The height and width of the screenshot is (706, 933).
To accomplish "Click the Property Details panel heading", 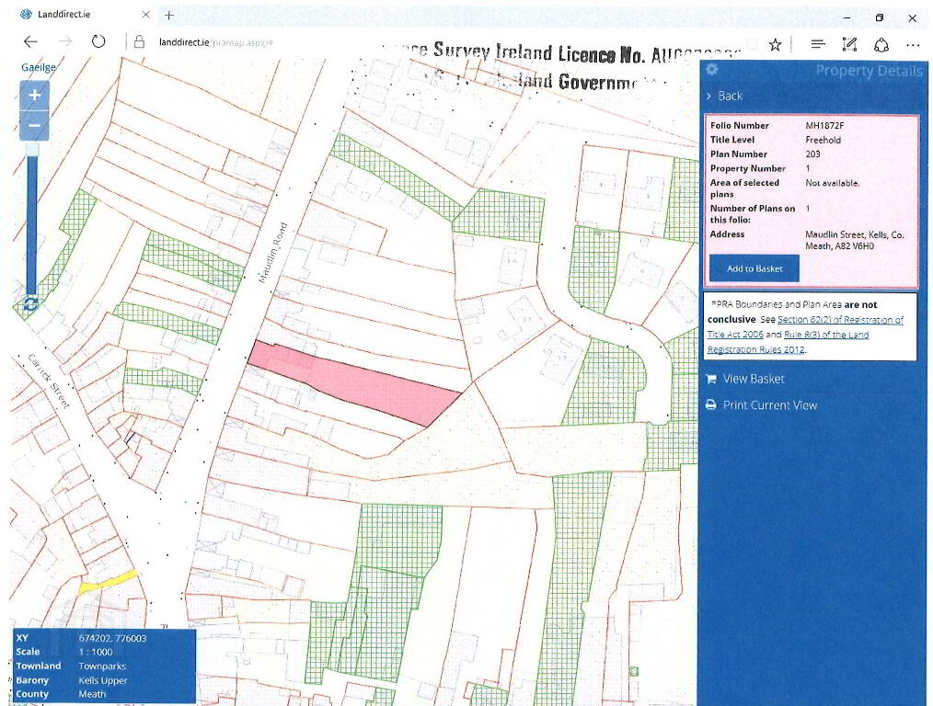I will (x=869, y=71).
